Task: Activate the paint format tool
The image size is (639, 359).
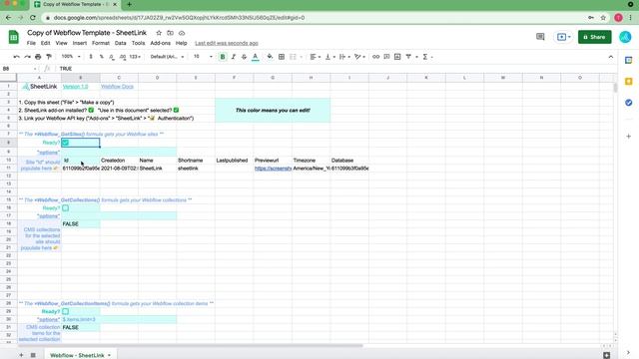Action: tap(49, 57)
